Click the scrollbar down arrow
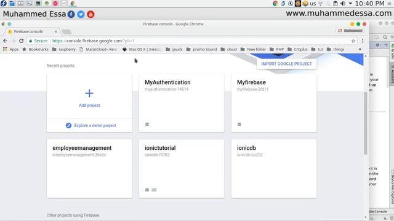The height and width of the screenshot is (221, 394). coord(365,217)
